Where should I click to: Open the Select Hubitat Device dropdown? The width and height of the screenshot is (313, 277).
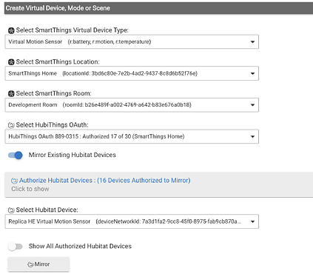[x=132, y=221]
